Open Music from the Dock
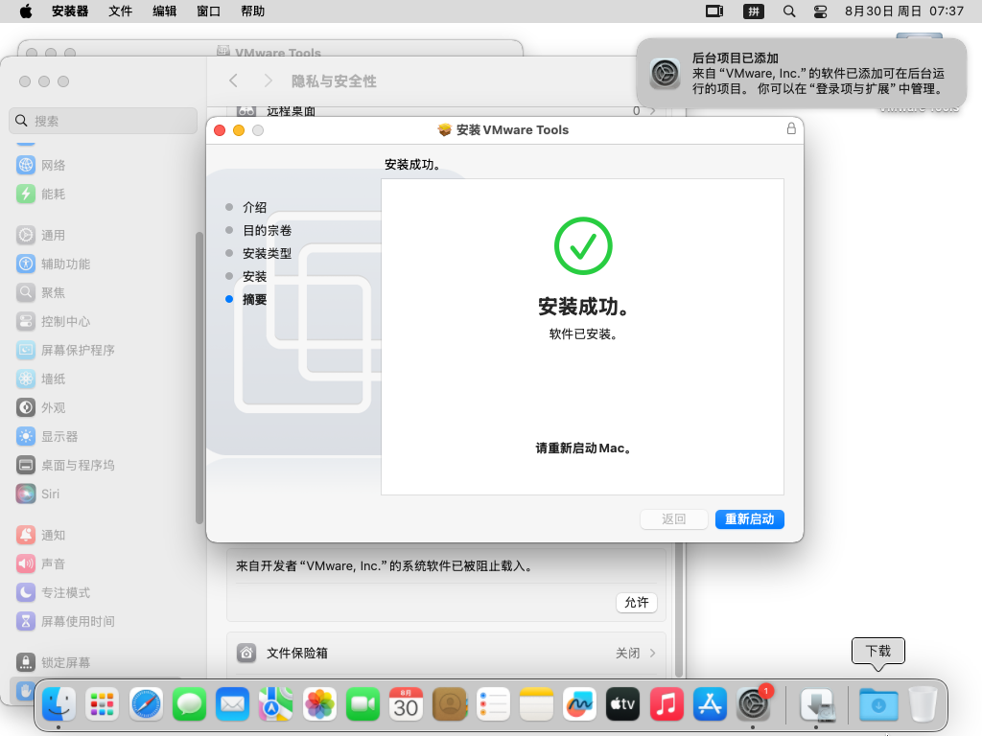 pyautogui.click(x=666, y=704)
